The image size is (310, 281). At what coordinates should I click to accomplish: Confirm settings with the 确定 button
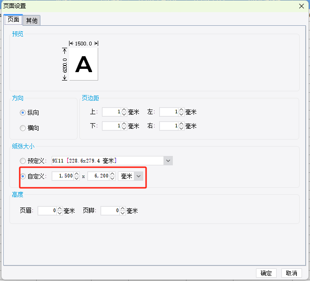266,273
